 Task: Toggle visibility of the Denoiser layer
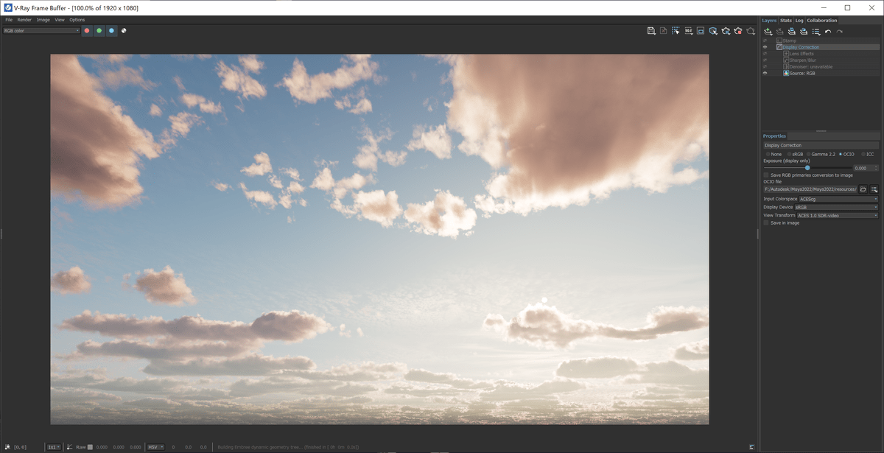tap(765, 67)
